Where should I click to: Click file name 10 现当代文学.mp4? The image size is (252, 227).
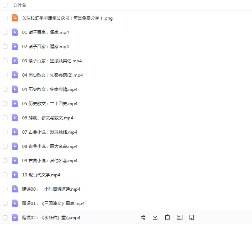(41, 175)
